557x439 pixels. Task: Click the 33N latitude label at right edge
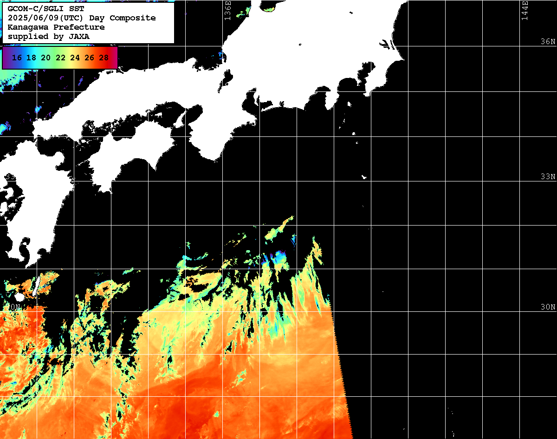tap(548, 177)
